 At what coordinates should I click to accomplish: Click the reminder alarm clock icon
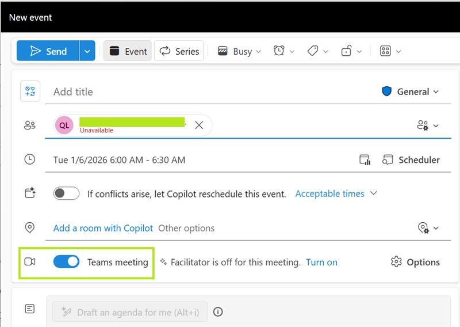click(x=279, y=51)
